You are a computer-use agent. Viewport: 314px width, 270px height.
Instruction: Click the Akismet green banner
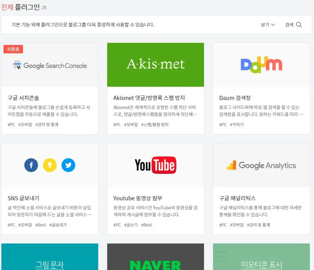156,64
